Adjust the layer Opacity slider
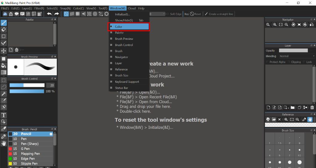This screenshot has height=168, width=316. click(293, 50)
